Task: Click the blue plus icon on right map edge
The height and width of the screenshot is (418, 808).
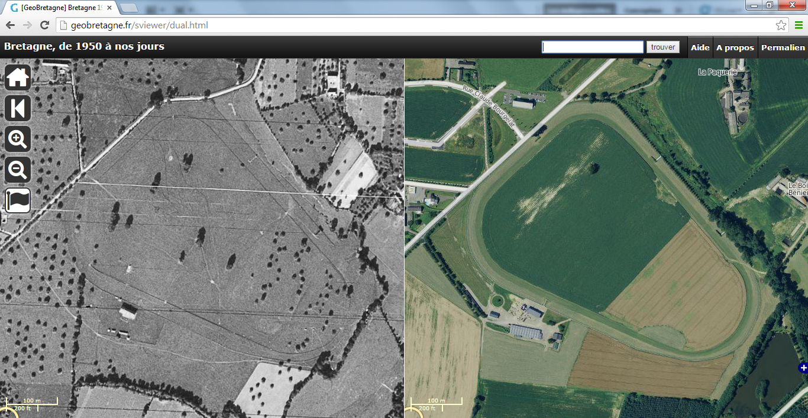Action: coord(803,368)
